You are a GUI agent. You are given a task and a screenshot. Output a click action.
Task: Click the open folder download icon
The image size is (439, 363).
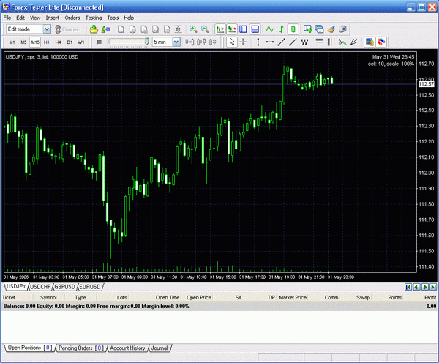(x=94, y=29)
